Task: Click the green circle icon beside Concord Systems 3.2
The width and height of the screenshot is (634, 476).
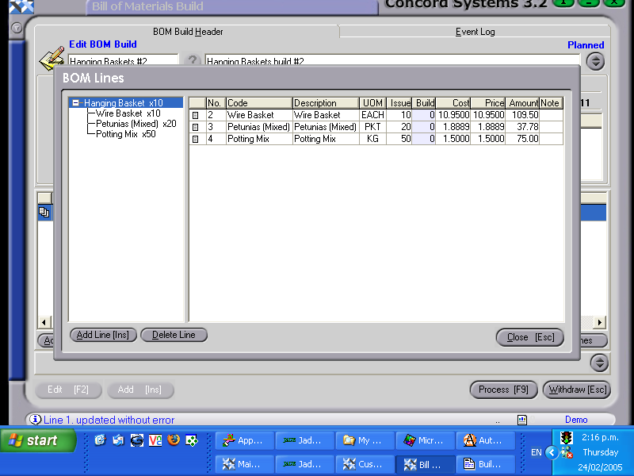Action: [563, 4]
